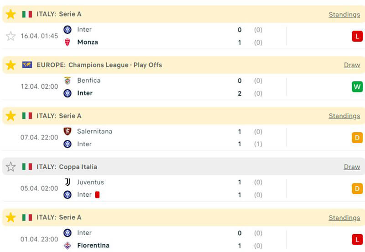This screenshot has height=252, width=365.
Task: Click the Salernitana club crest
Action: 68,131
